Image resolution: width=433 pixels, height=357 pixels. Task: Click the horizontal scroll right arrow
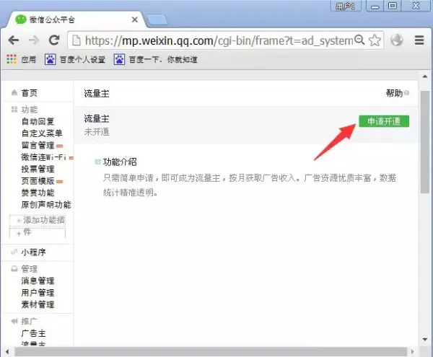413,352
